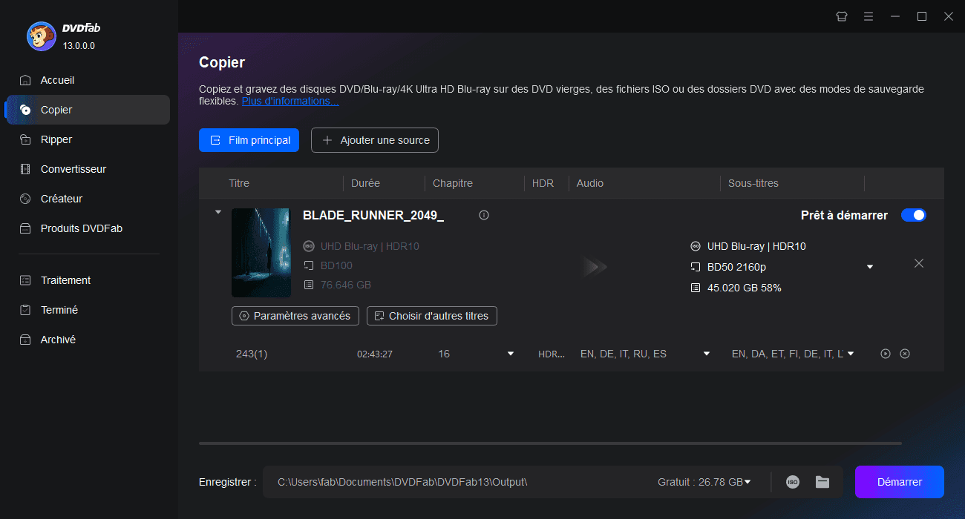
Task: Start the copy with Démarrer
Action: click(900, 482)
